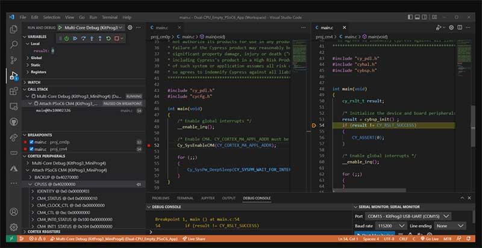482x248 pixels.
Task: Stop the debug session with the red square
Action: coord(116,39)
